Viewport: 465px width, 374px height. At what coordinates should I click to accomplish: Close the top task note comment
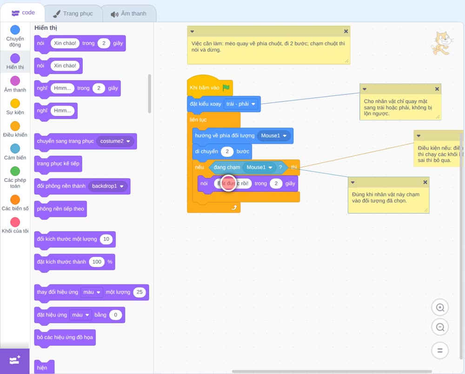pos(346,31)
